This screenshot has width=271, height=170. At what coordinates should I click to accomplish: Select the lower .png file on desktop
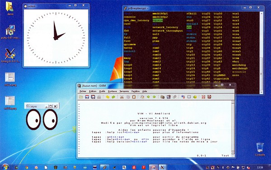10,103
